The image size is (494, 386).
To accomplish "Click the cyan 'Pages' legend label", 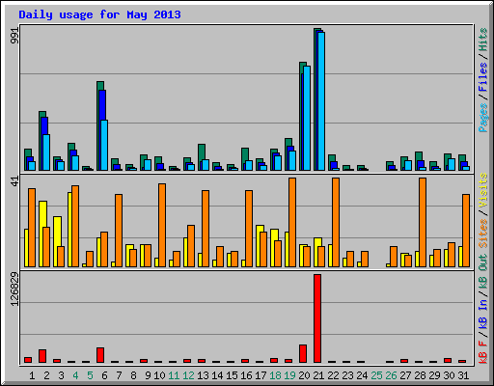I will click(482, 118).
